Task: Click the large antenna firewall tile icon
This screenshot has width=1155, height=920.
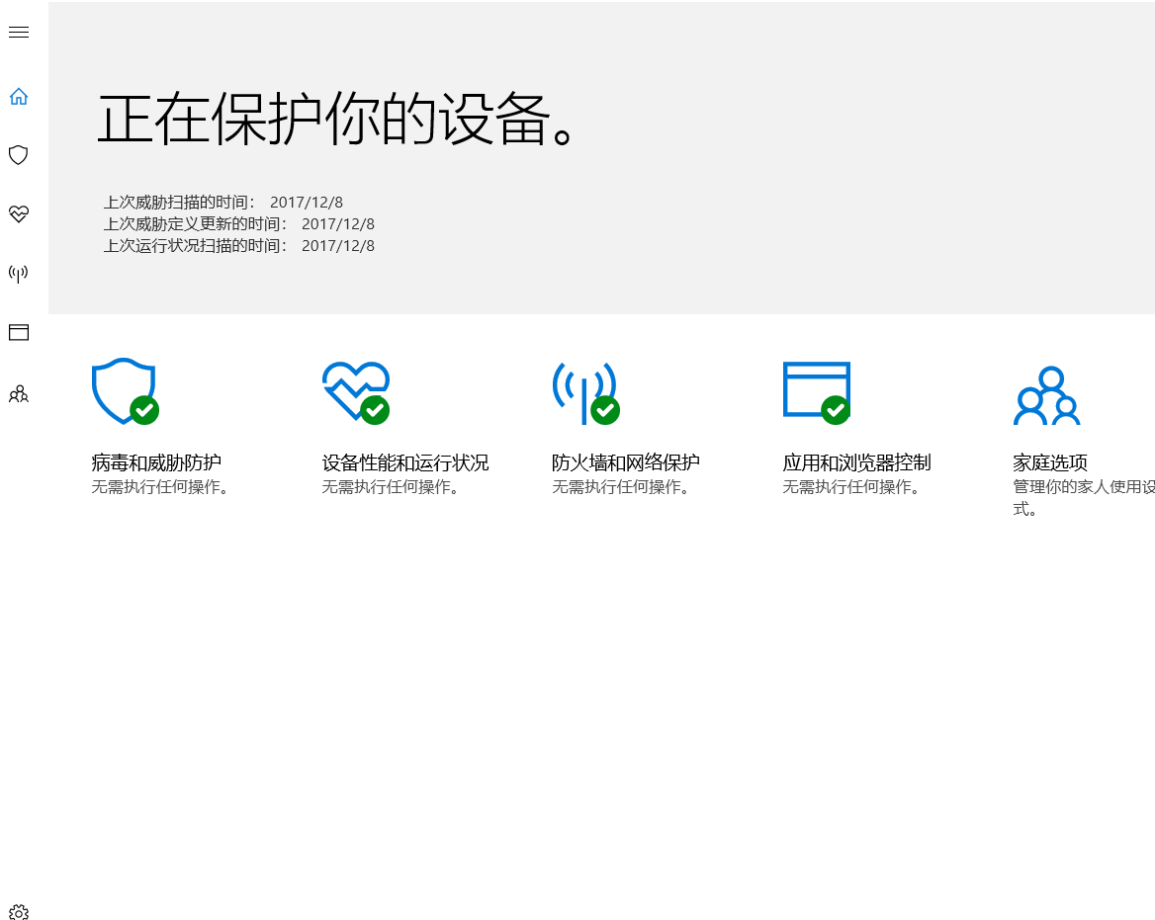Action: click(585, 393)
